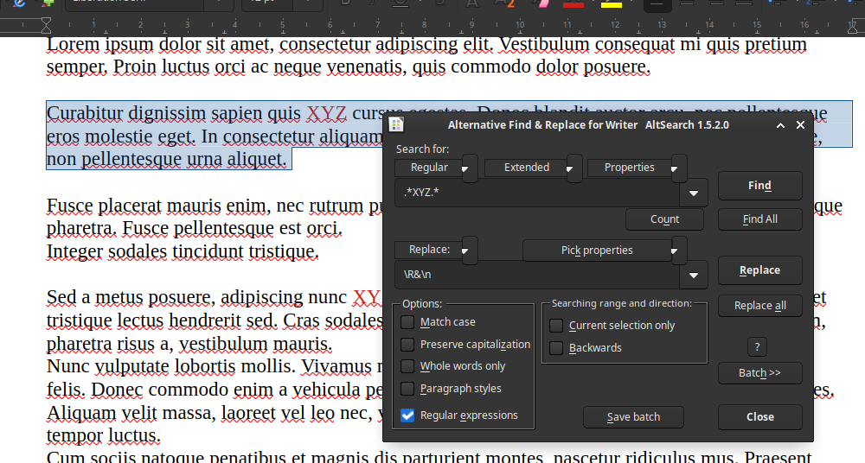Toggle the Backwards search direction

[557, 348]
